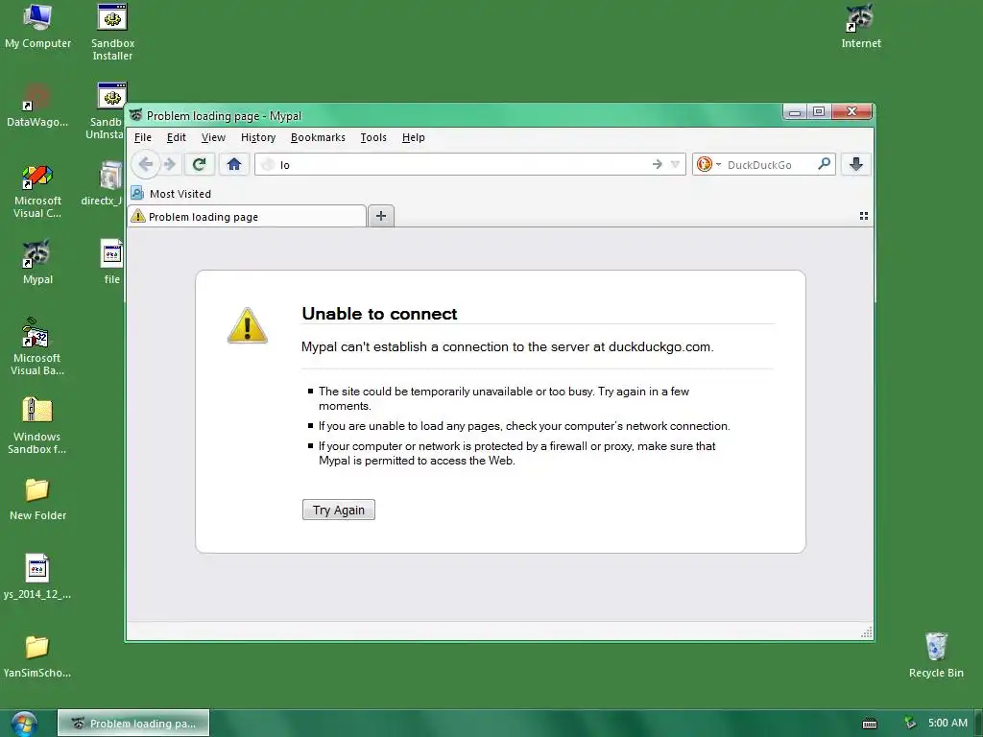The image size is (983, 737).
Task: Maximize the Mypal browser window
Action: (818, 112)
